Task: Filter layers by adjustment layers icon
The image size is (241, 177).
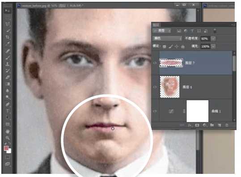Action: [x=186, y=31]
